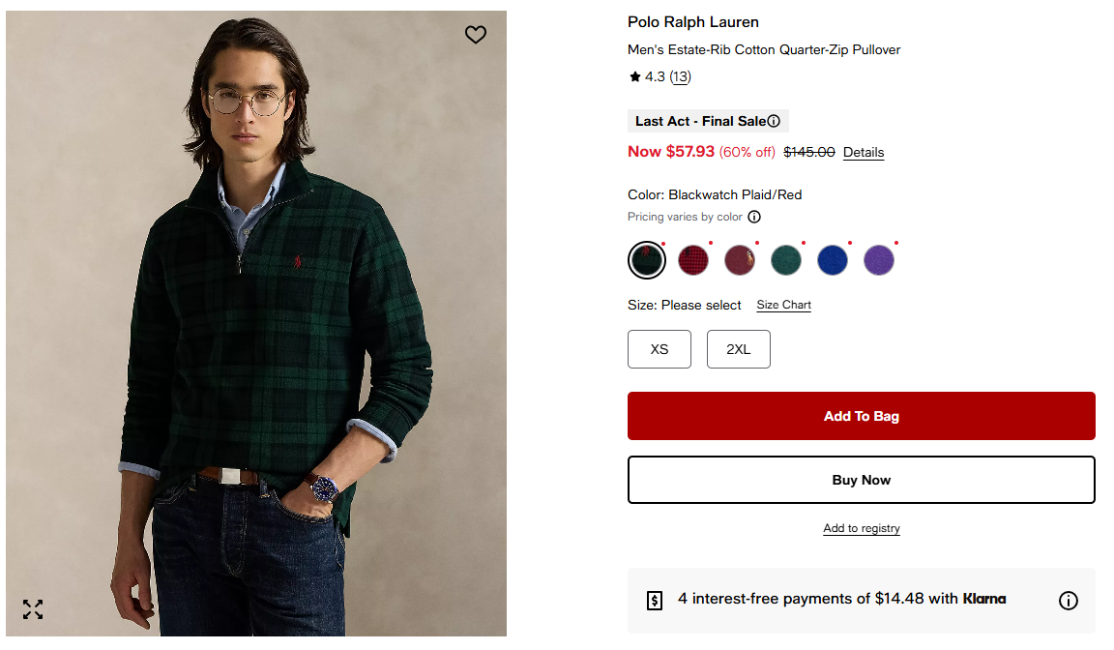
Task: Expand product image to fullscreen
Action: [33, 609]
